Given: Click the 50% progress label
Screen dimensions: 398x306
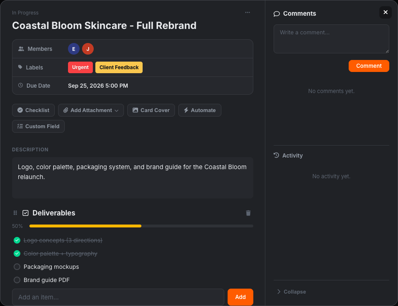Looking at the screenshot, I should (x=17, y=226).
